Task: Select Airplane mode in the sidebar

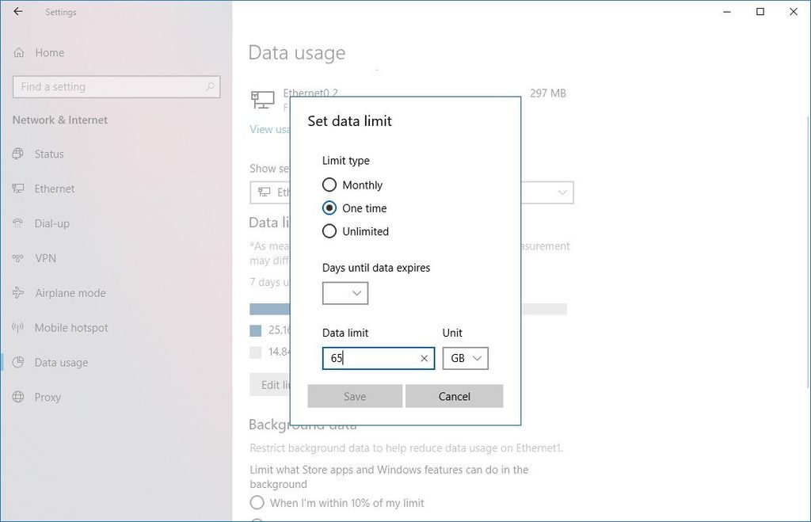Action: click(x=18, y=293)
